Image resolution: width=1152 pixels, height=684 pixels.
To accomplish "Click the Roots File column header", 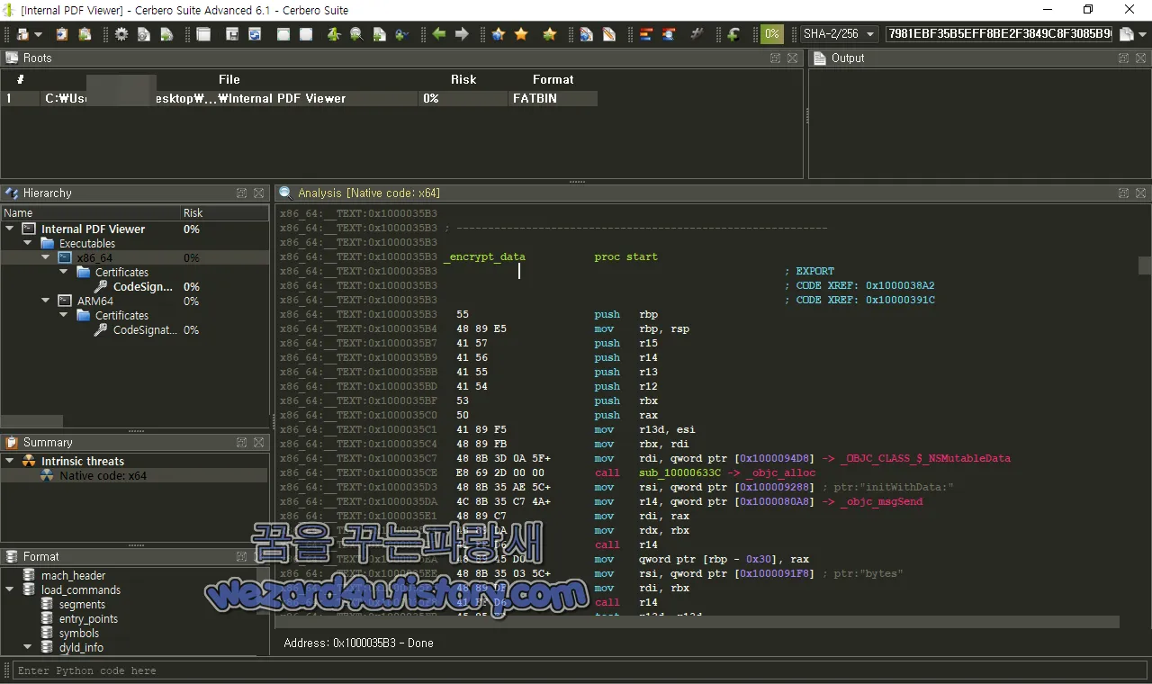I will (229, 79).
